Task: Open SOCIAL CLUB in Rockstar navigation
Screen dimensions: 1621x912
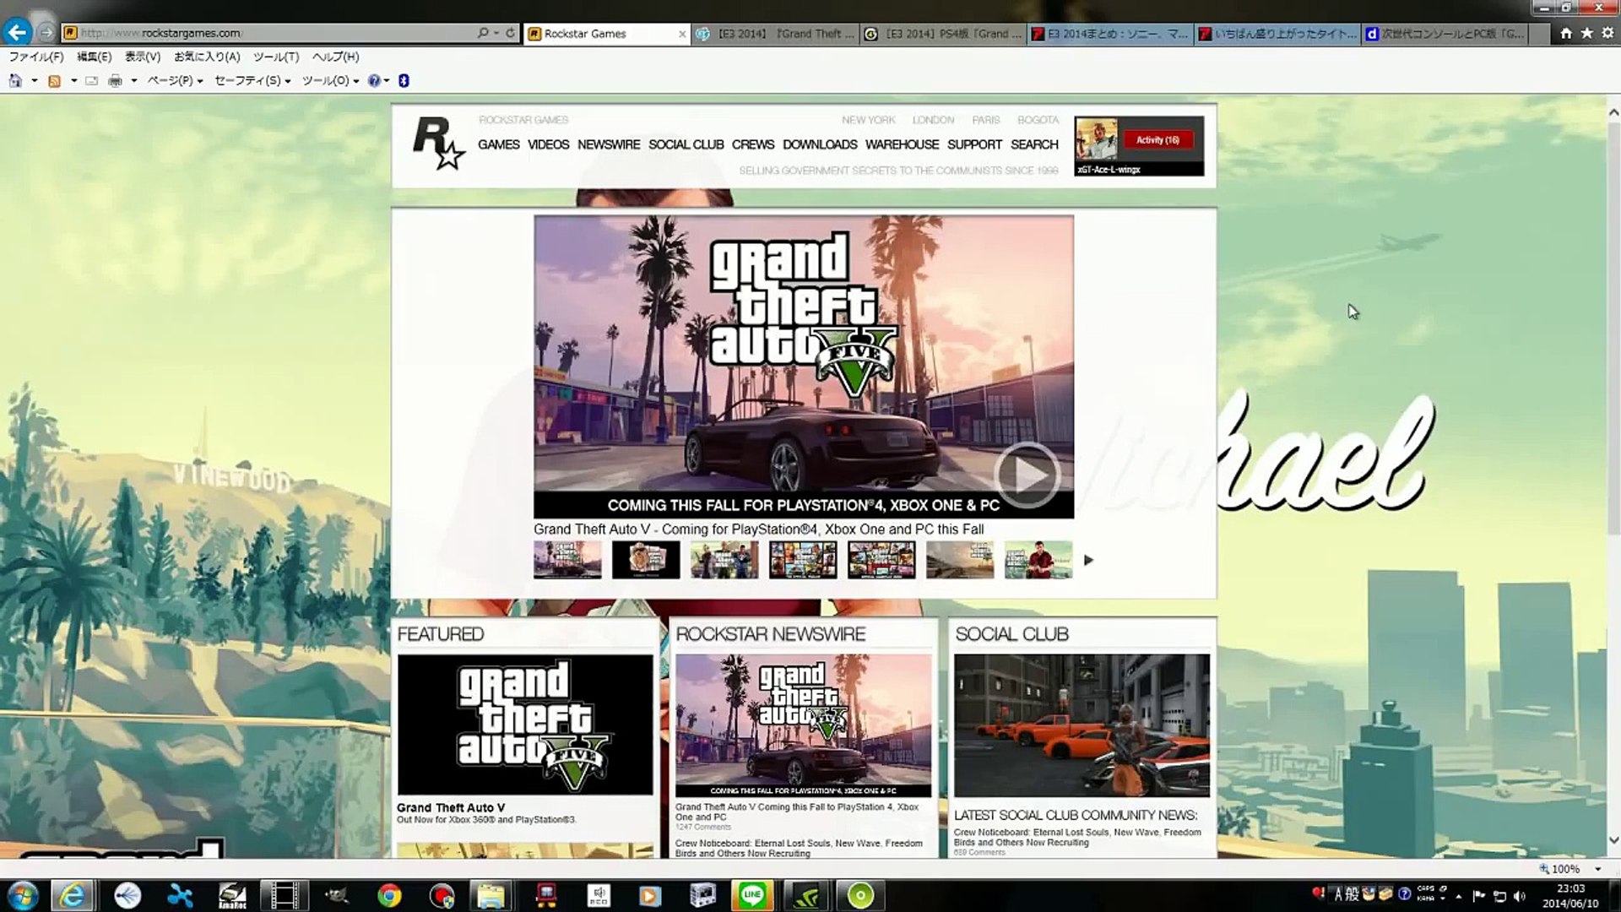Action: pos(686,144)
